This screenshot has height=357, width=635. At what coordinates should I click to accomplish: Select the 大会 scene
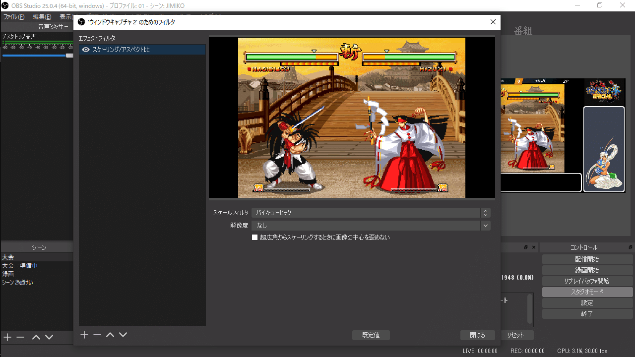pyautogui.click(x=37, y=257)
